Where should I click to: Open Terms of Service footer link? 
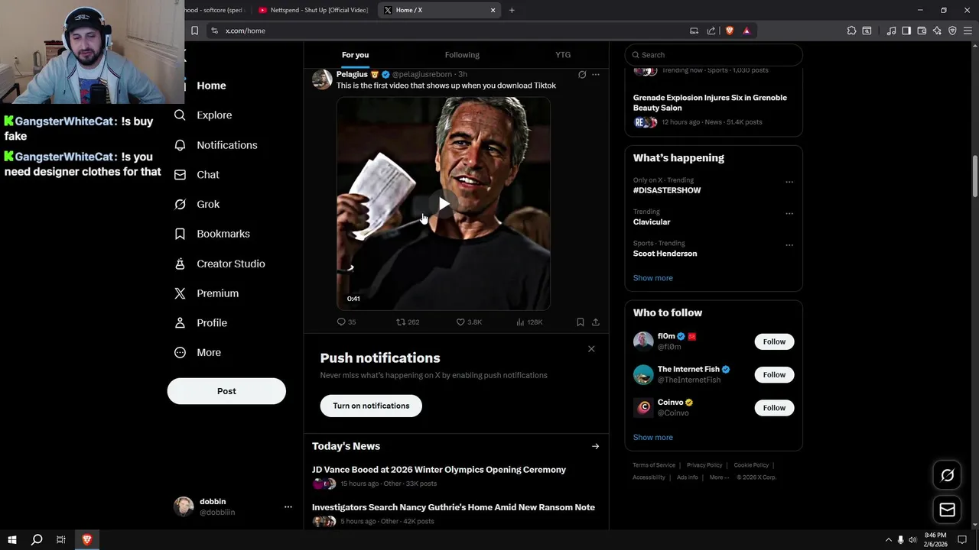click(654, 465)
